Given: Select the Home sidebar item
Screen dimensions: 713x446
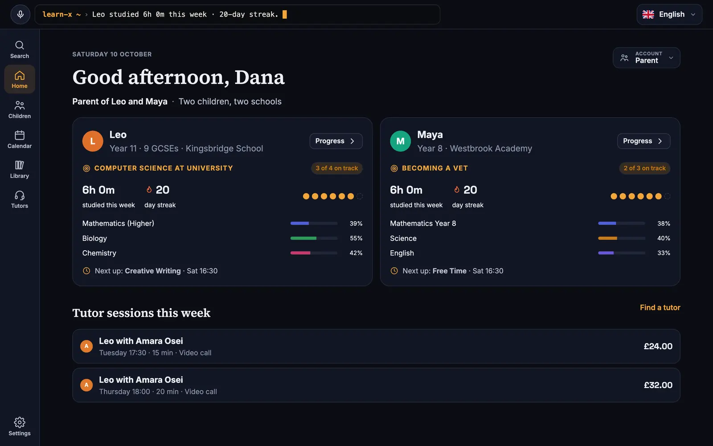Looking at the screenshot, I should pos(20,79).
